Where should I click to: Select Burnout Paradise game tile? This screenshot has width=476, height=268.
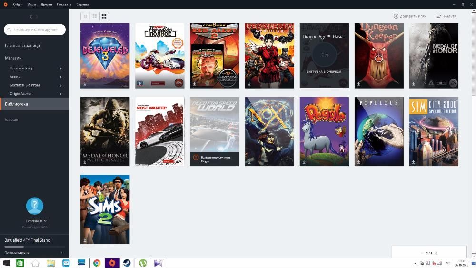[x=159, y=56]
